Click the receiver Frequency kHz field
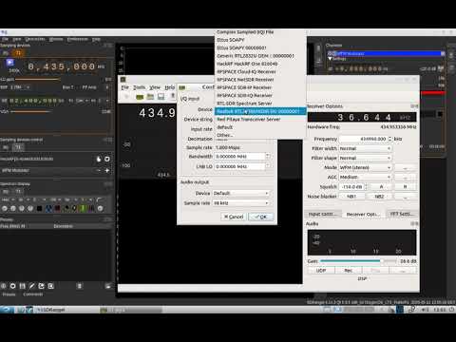Screen dimensions: 456x342 pos(365,139)
